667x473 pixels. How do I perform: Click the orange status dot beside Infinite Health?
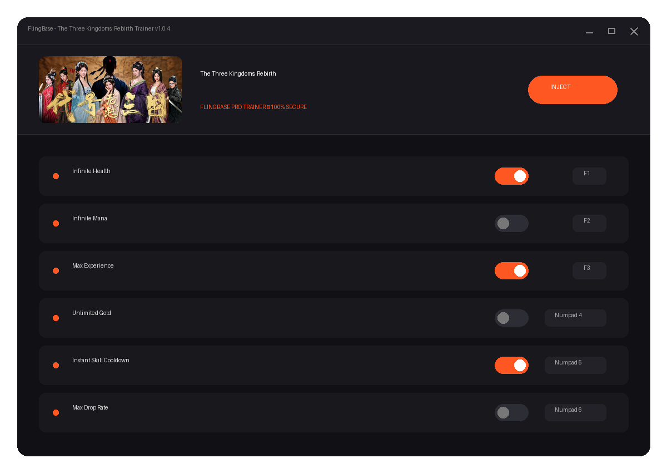point(56,176)
